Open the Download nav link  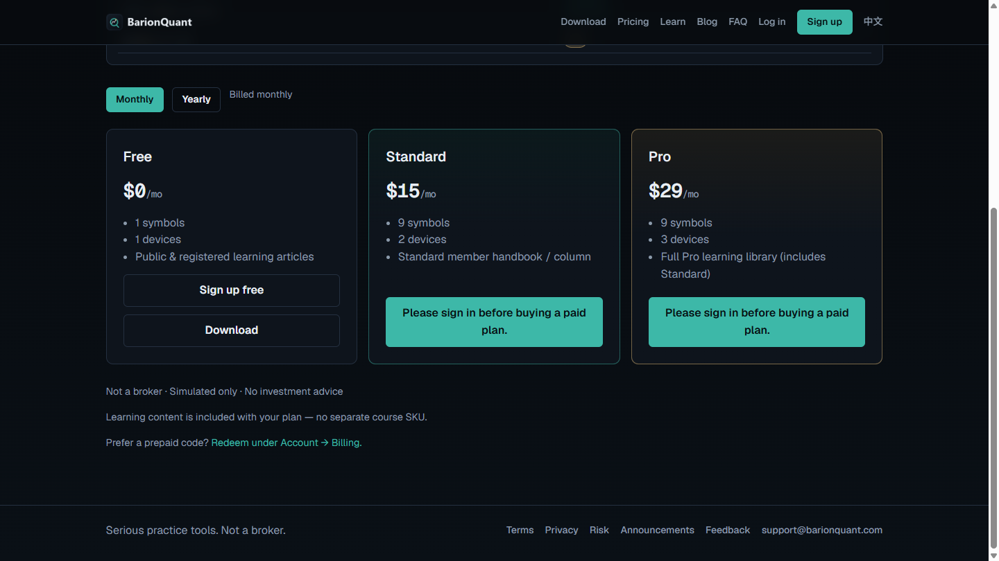coord(583,21)
